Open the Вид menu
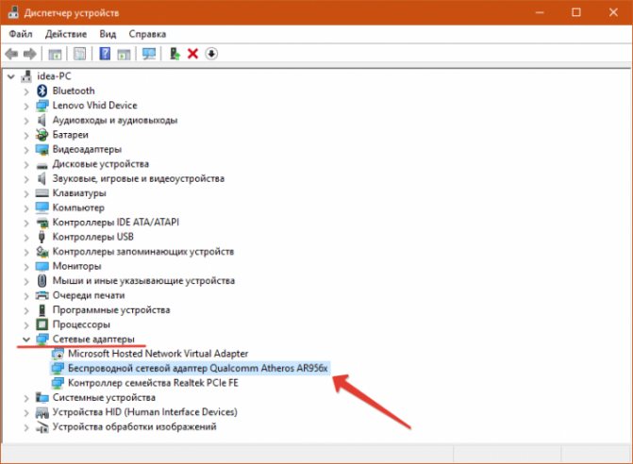Image resolution: width=633 pixels, height=464 pixels. tap(108, 34)
